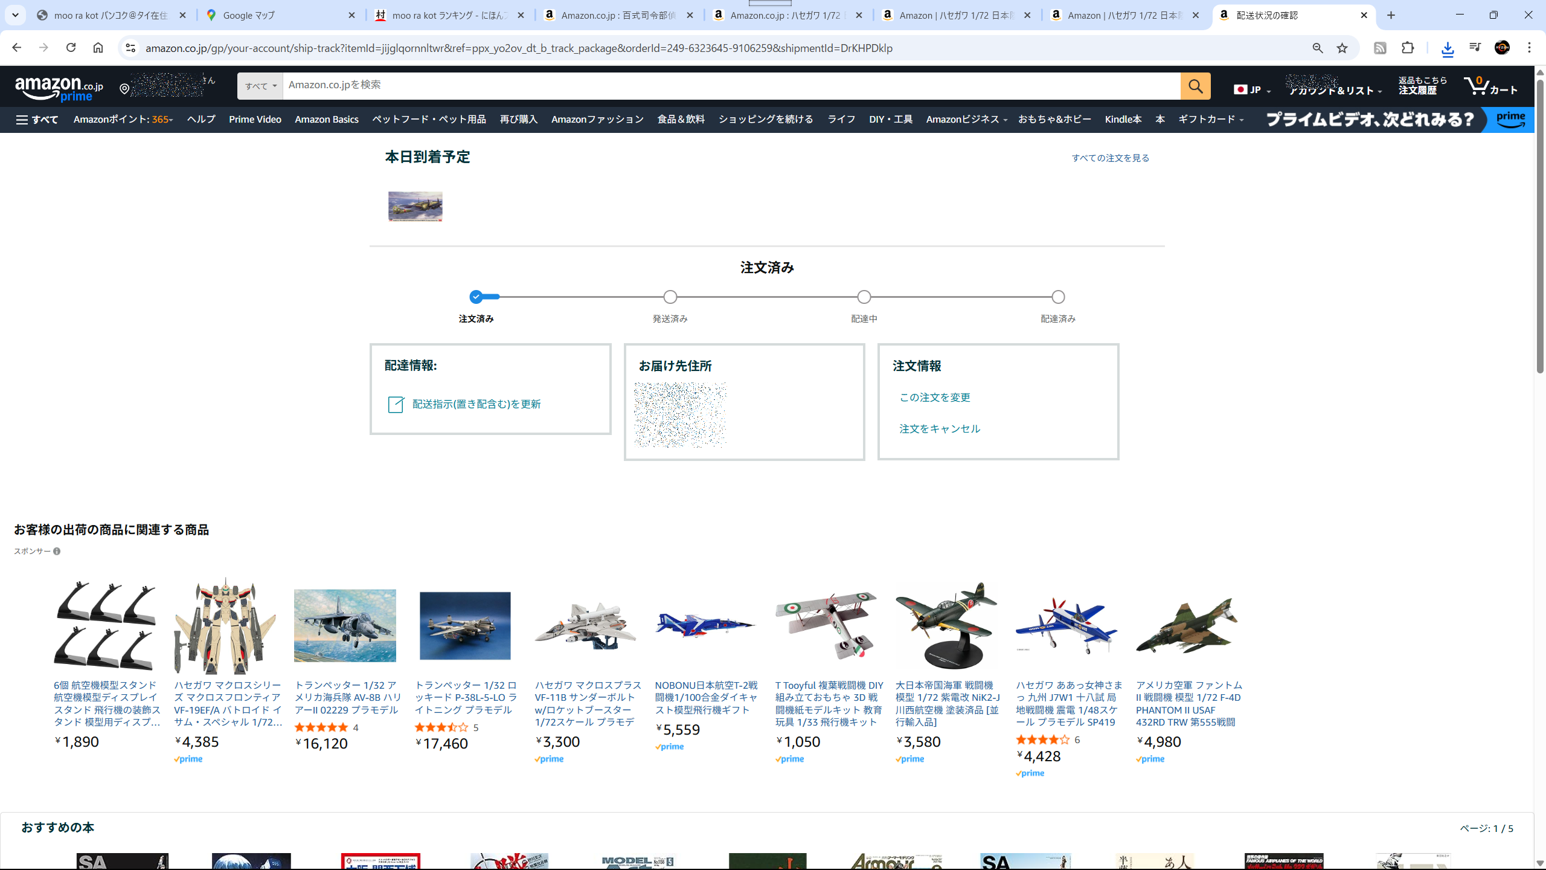This screenshot has height=870, width=1546.
Task: Expand the ギフトカード dropdown
Action: click(x=1211, y=120)
